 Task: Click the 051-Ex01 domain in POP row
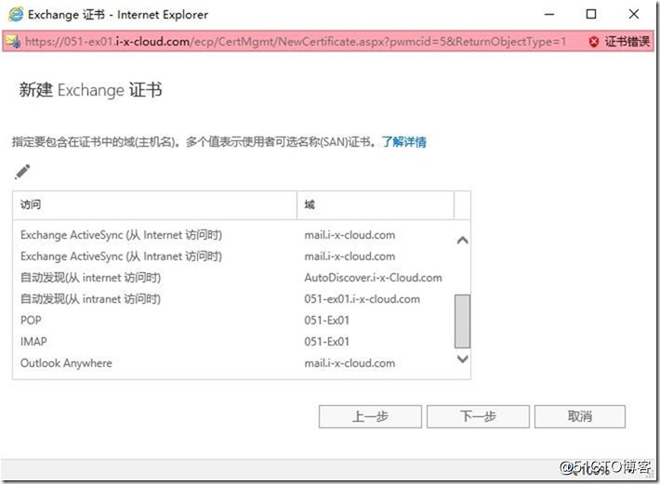click(x=327, y=320)
